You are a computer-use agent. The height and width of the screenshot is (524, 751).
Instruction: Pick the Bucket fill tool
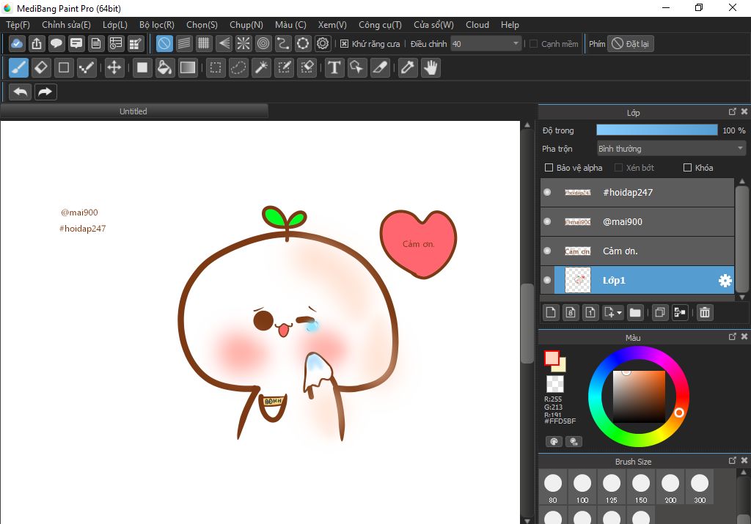165,68
